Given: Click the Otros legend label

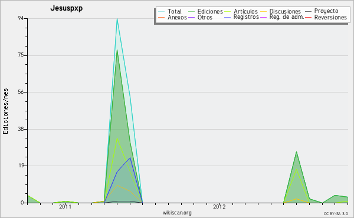Looking at the screenshot, I should 205,17.
